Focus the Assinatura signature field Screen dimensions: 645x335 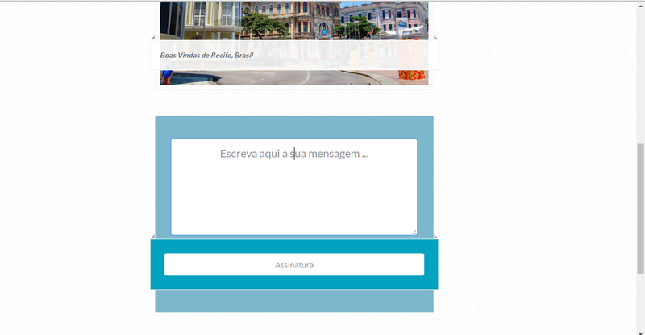pos(294,264)
